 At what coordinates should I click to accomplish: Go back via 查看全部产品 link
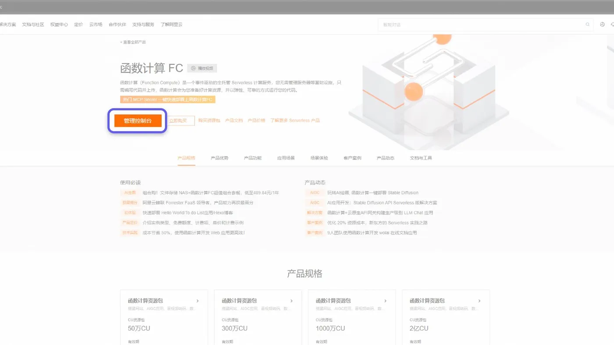coord(133,42)
